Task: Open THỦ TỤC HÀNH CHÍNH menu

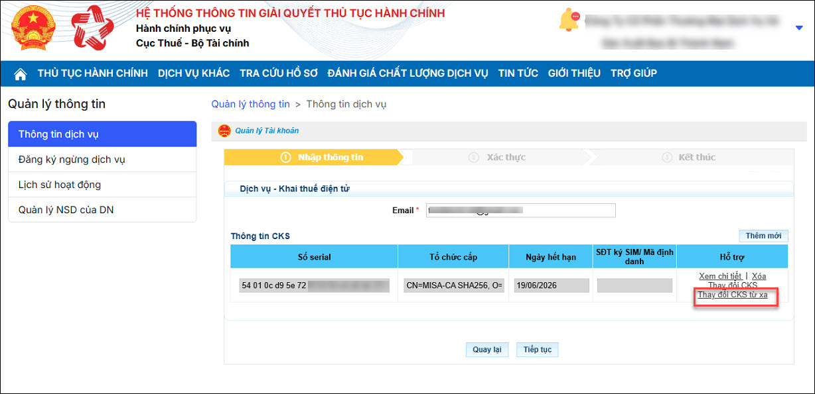Action: pyautogui.click(x=92, y=74)
